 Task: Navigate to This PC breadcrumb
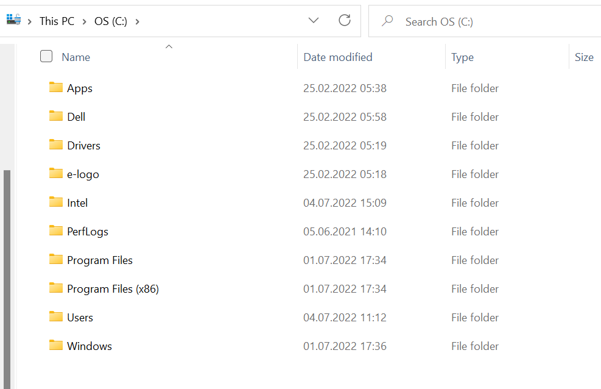(x=57, y=21)
